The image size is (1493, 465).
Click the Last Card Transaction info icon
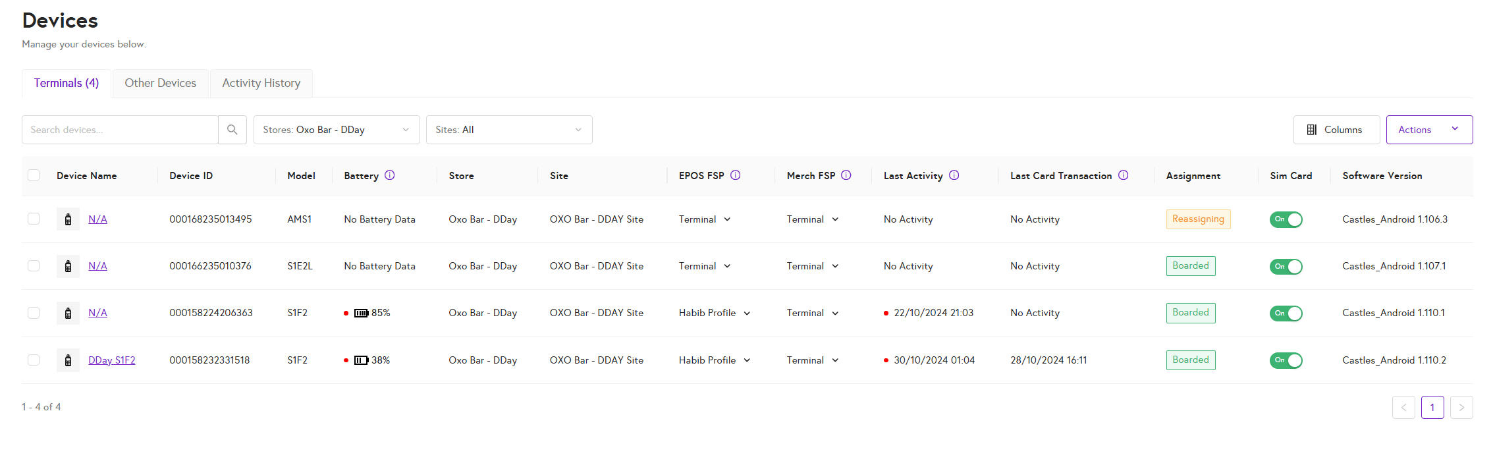pos(1124,175)
